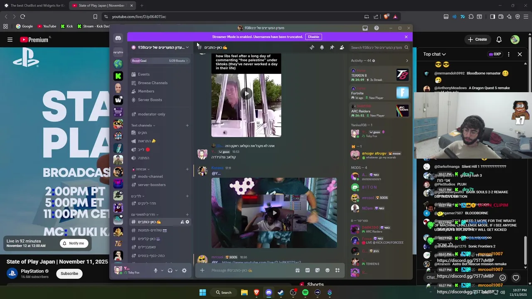Dismiss Streamer Mode banner
Image resolution: width=532 pixels, height=299 pixels.
(x=406, y=37)
